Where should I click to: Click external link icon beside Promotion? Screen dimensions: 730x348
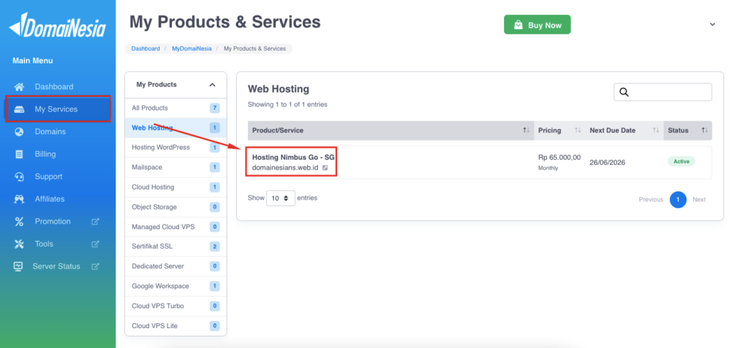point(95,221)
